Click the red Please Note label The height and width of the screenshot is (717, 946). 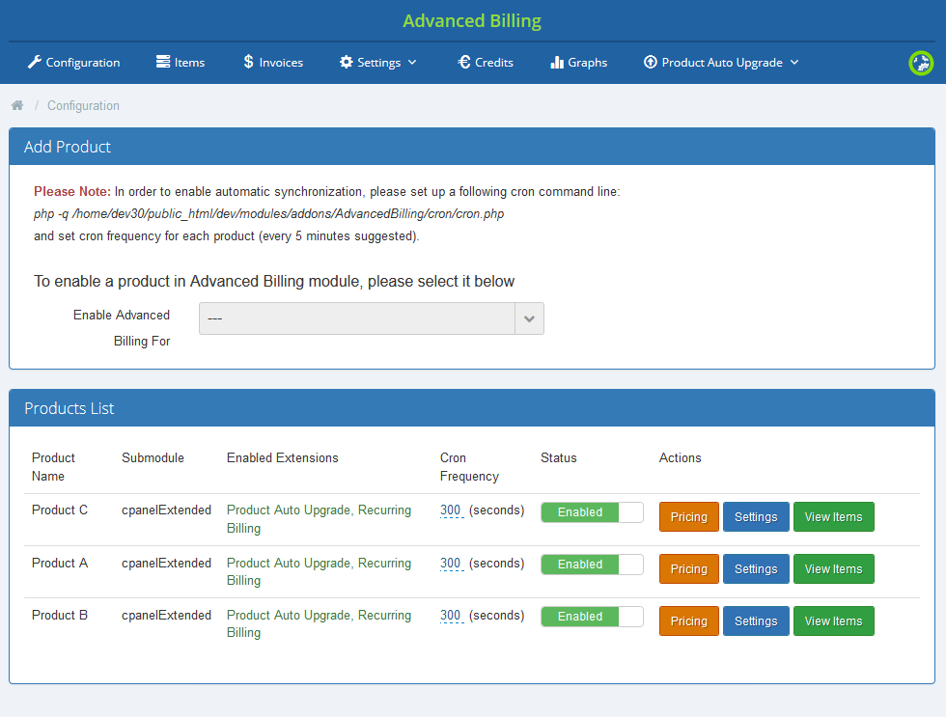pyautogui.click(x=72, y=192)
